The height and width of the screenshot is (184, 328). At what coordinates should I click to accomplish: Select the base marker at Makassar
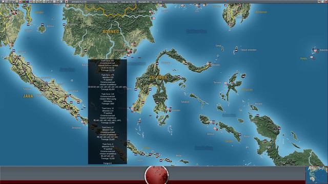pos(132,109)
